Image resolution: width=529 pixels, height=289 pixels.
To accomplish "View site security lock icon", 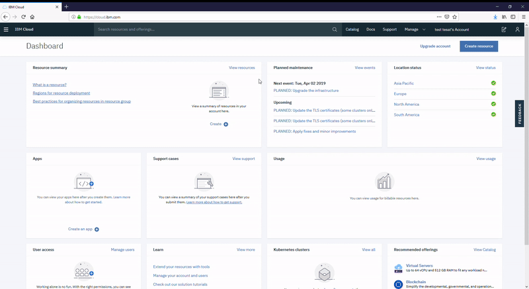I will coord(79,17).
